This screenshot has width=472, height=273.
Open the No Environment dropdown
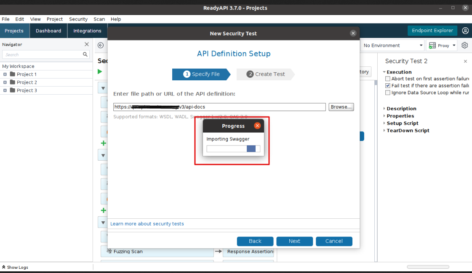click(392, 45)
